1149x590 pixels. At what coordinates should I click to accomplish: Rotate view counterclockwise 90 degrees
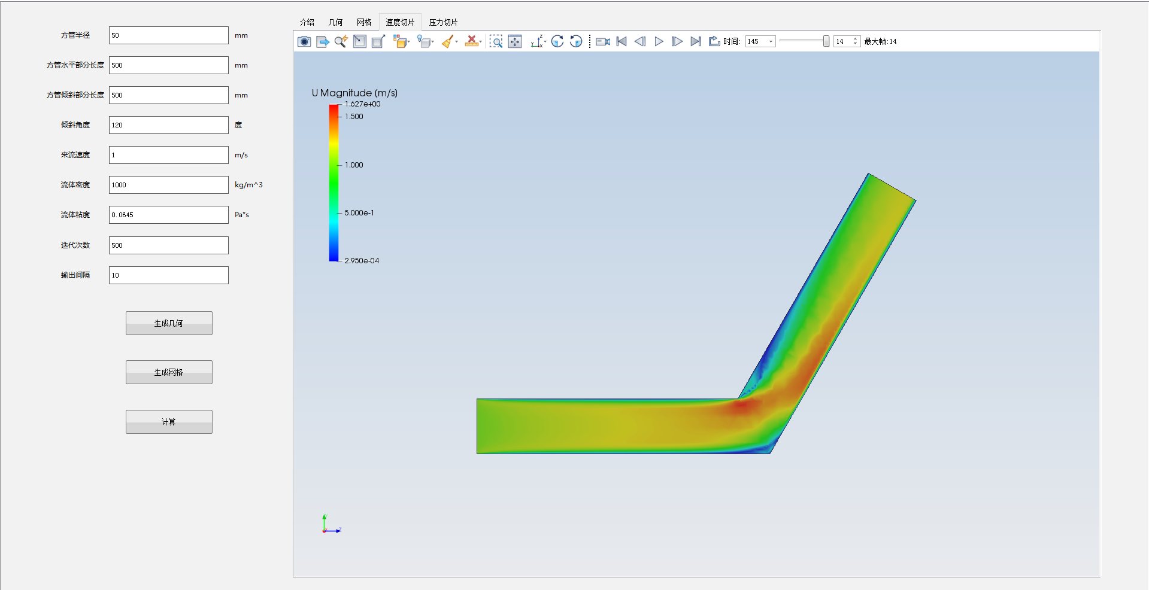[x=576, y=41]
